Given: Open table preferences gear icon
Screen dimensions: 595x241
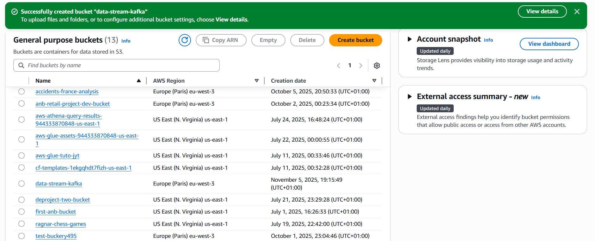Looking at the screenshot, I should 377,66.
